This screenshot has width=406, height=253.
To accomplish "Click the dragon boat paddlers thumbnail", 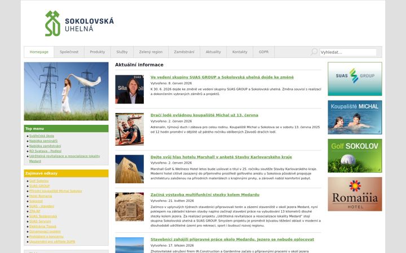I will pos(130,129).
